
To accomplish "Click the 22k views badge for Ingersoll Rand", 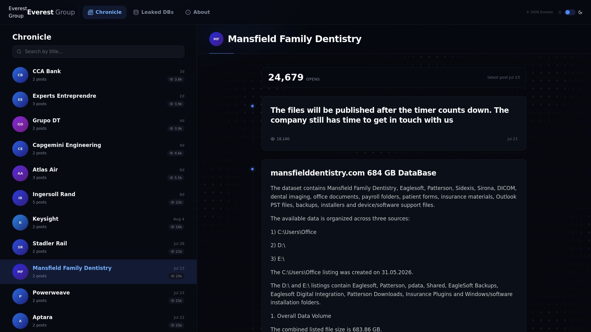I will pyautogui.click(x=176, y=202).
